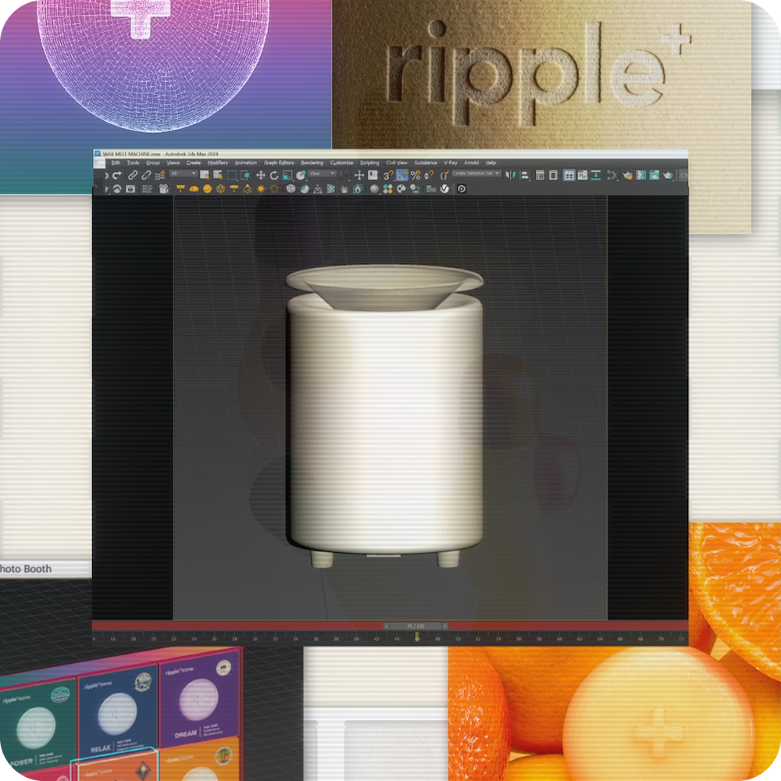Expand the Create Selection Set dropdown
781x781 pixels.
(476, 173)
